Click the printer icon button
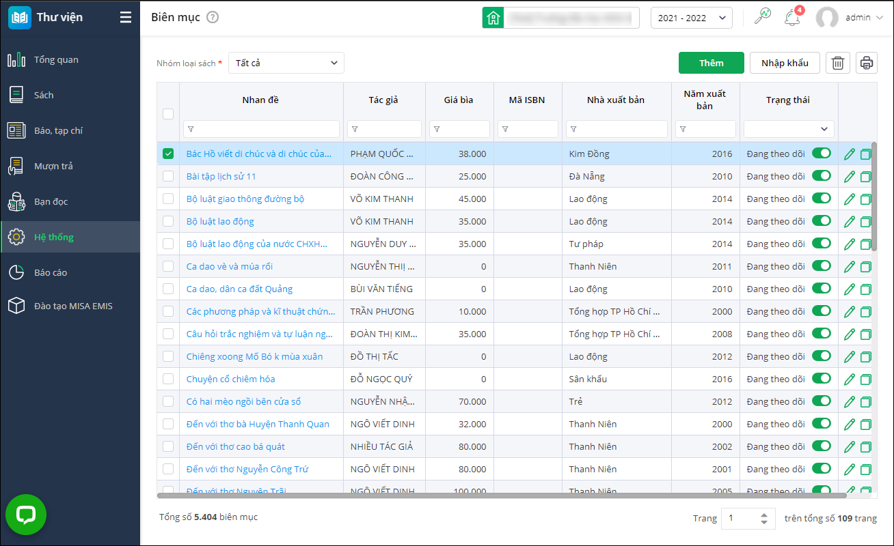The image size is (894, 546). tap(867, 63)
